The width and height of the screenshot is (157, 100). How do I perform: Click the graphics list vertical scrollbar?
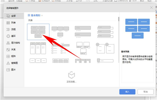[x=119, y=19]
